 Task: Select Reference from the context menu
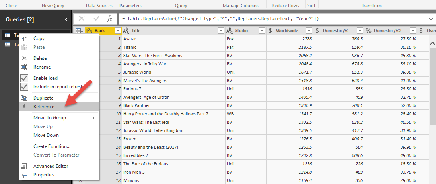44,107
